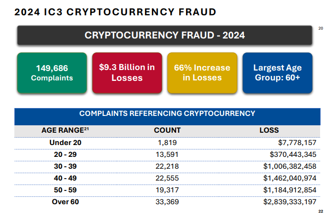Click the Complaints Referencing Cryptocurrency table header

[x=167, y=113]
